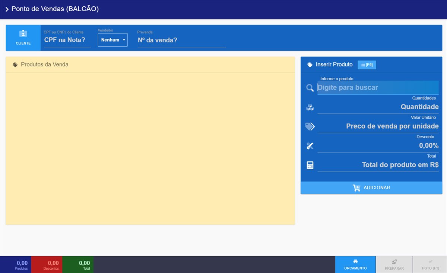The image size is (447, 273).
Task: Click the tag icon beside Produtos da Venda
Action: click(x=15, y=65)
